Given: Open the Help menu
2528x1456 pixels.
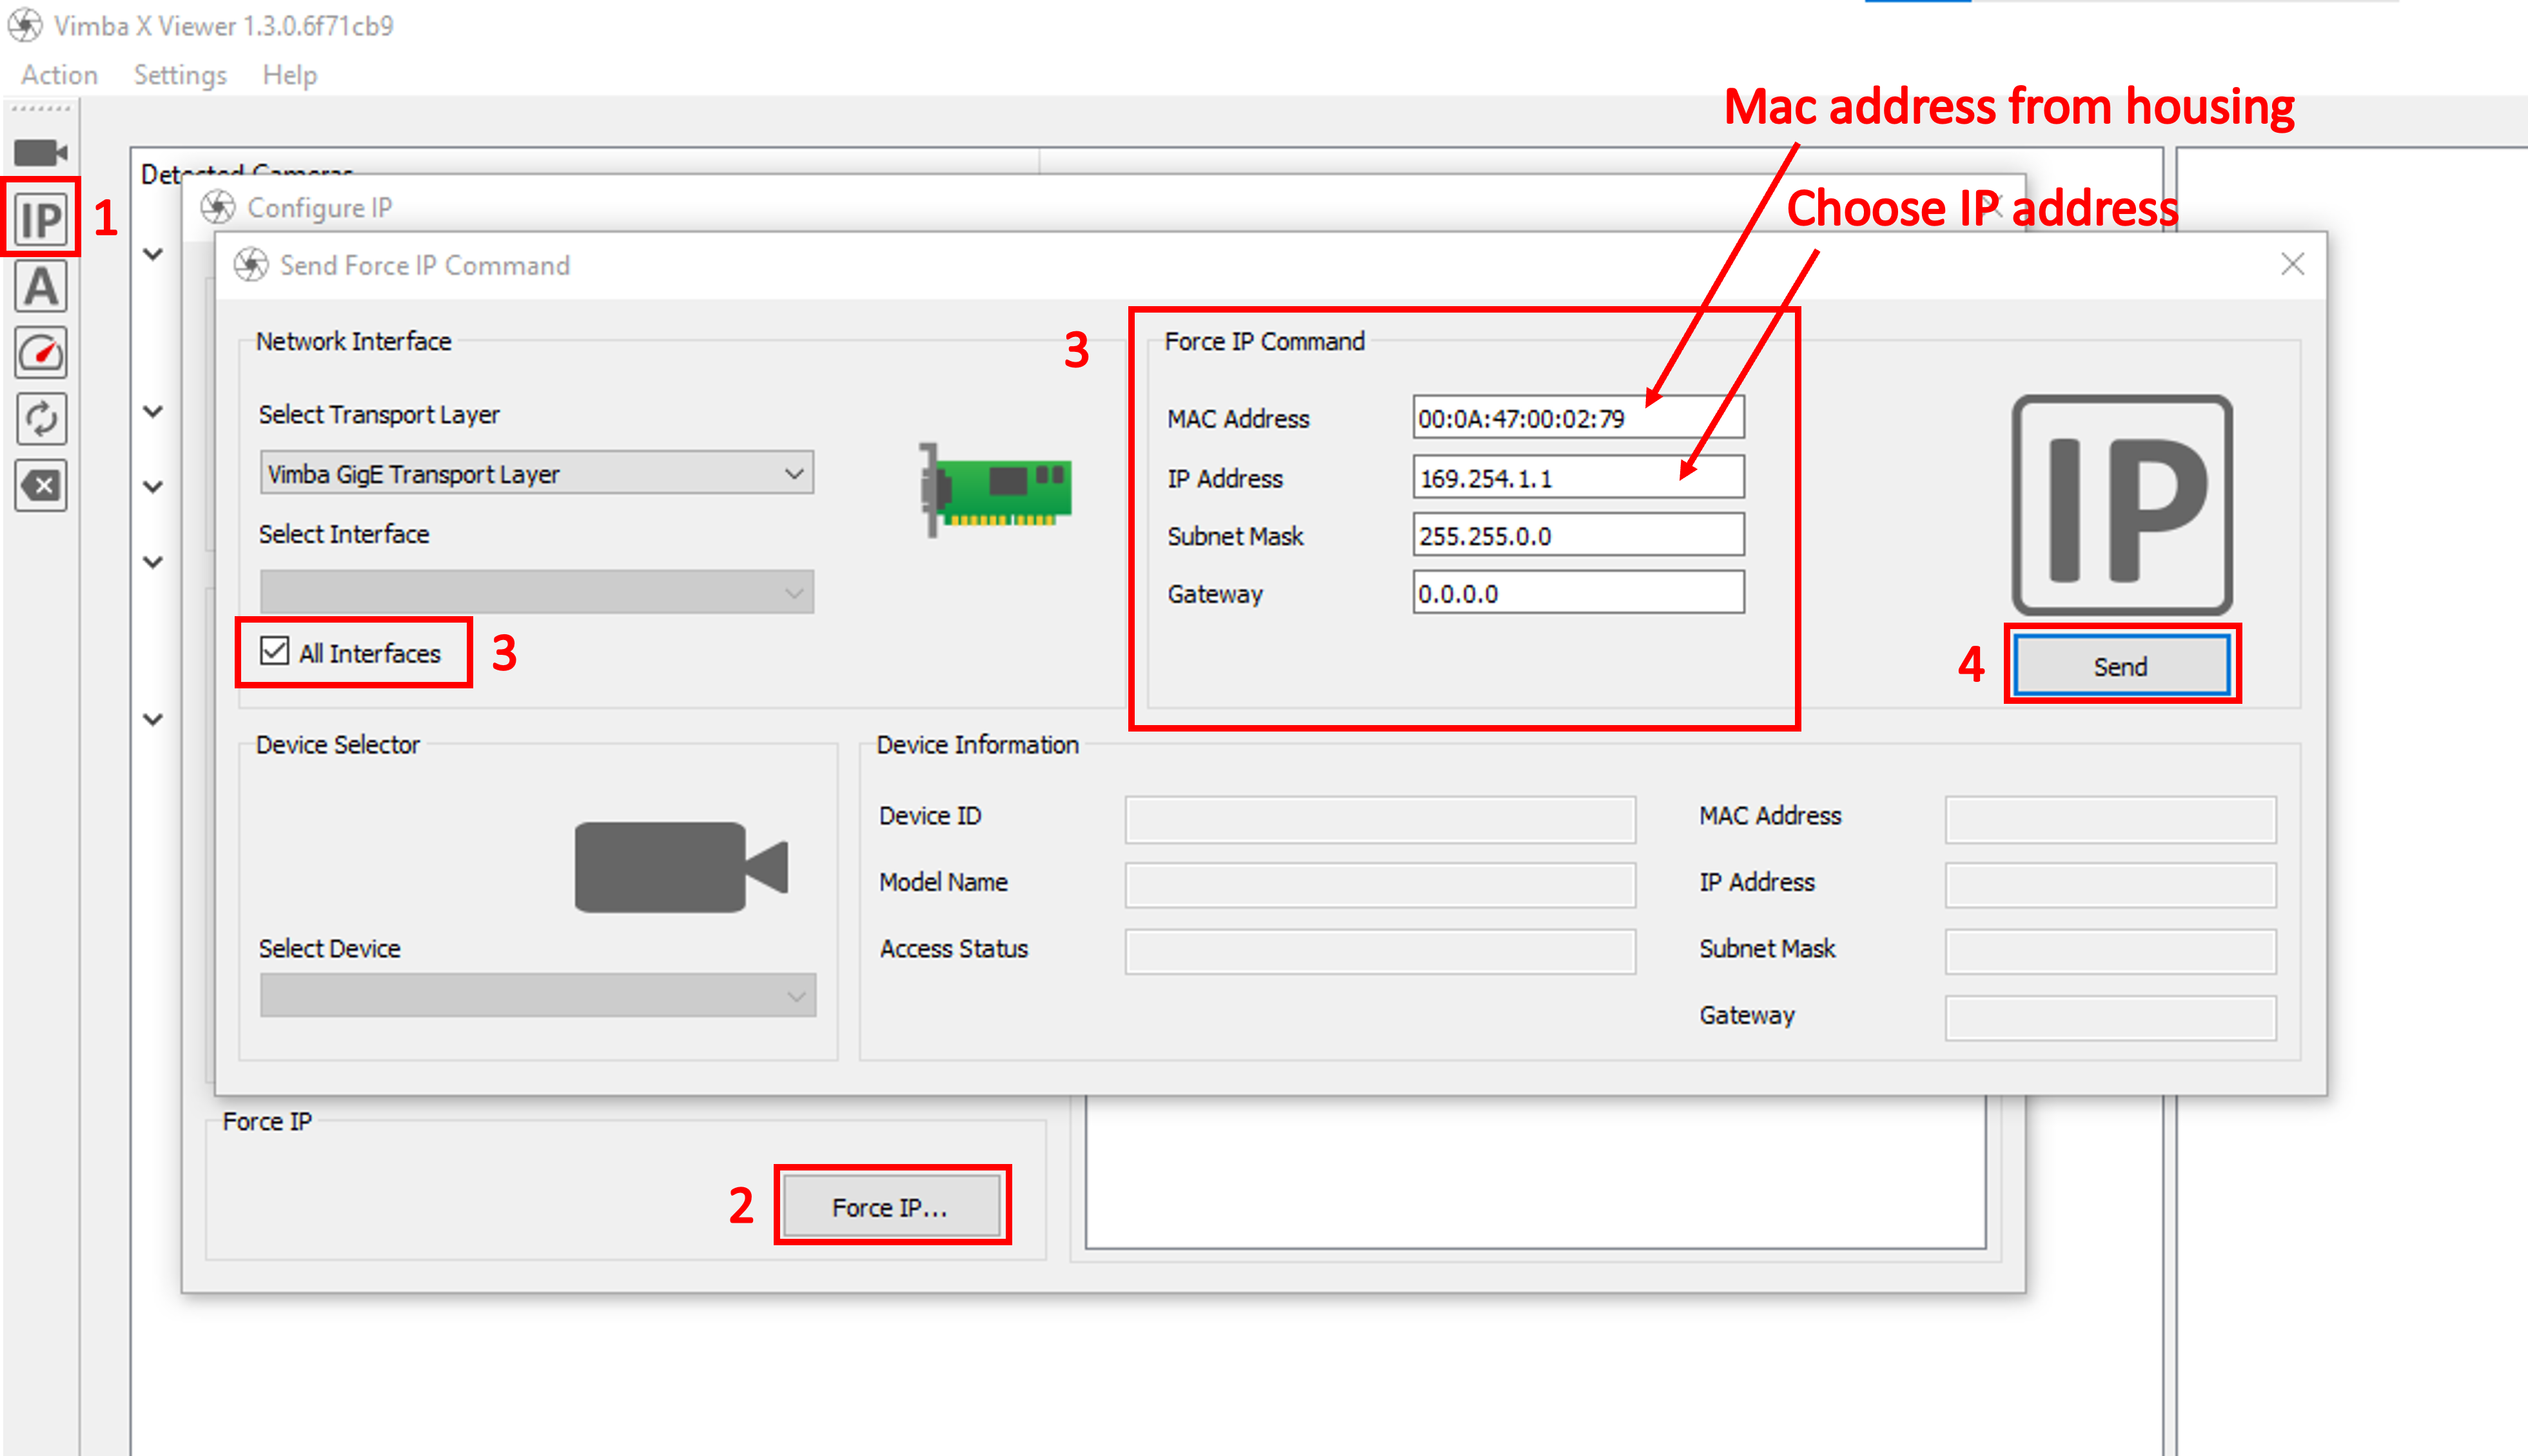Looking at the screenshot, I should pos(289,75).
